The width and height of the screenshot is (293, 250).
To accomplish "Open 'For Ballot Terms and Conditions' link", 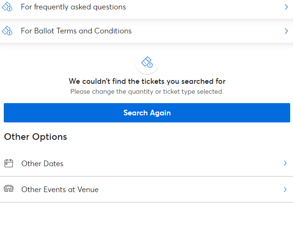I will point(76,31).
